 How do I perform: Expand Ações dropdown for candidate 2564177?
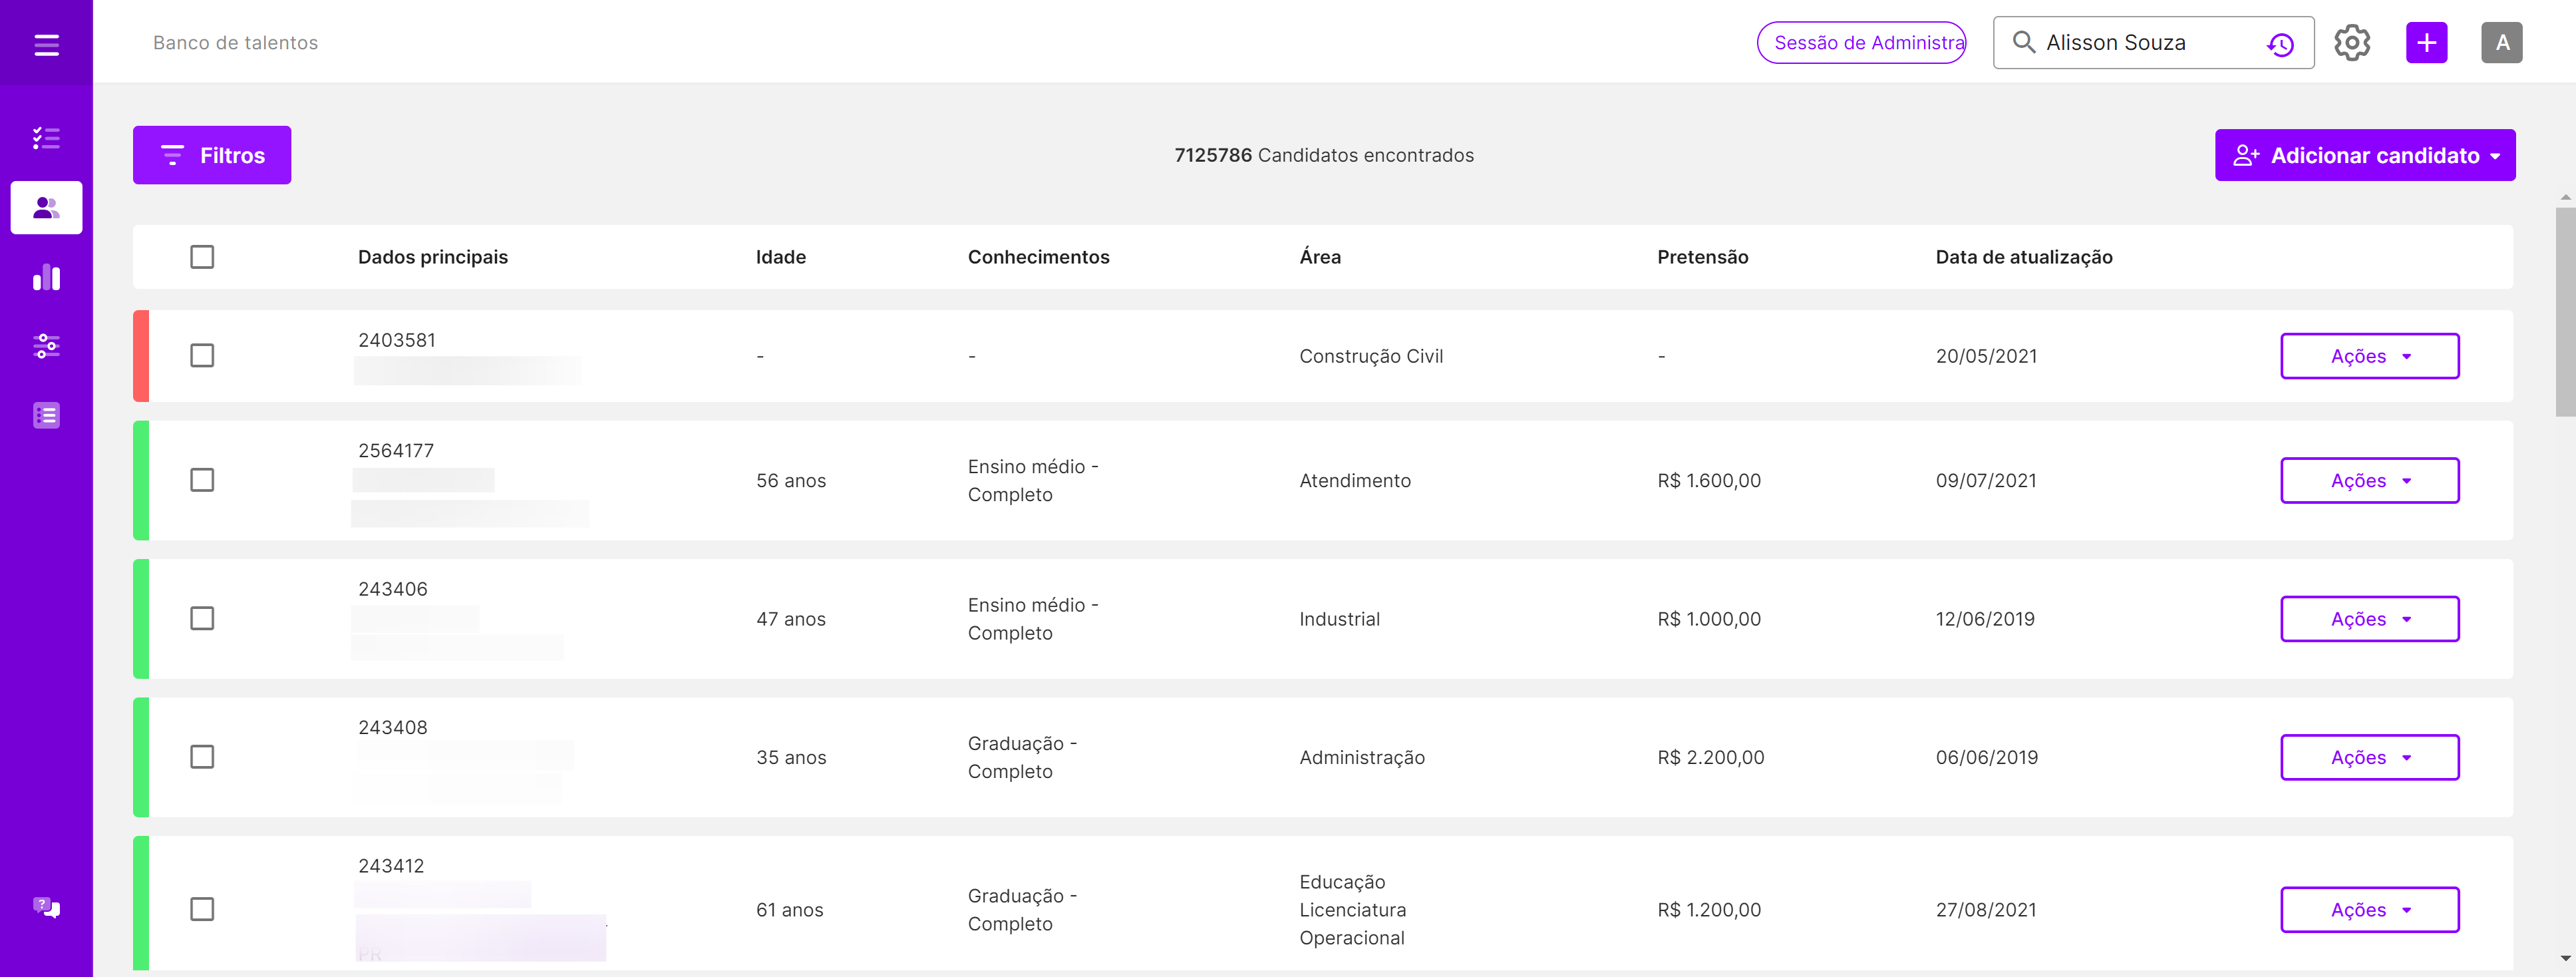(2369, 480)
